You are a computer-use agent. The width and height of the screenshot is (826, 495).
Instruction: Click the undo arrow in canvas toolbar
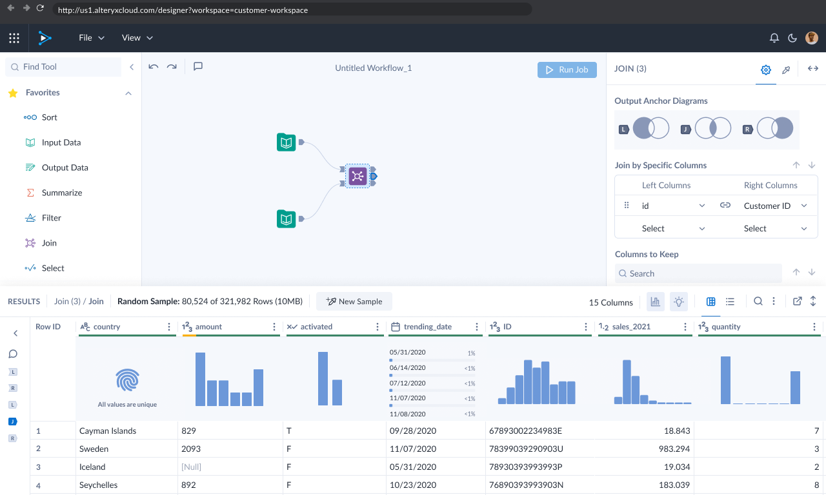click(154, 66)
